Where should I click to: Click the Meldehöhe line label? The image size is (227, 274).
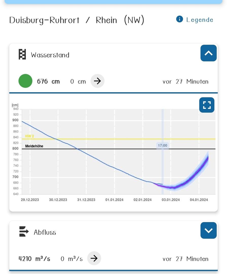click(34, 146)
